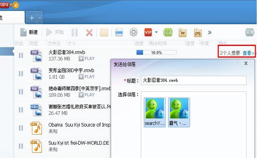The width and height of the screenshot is (257, 158).
Task: Click PLAY for 火影忍者384.rmvb
Action: click(x=87, y=58)
